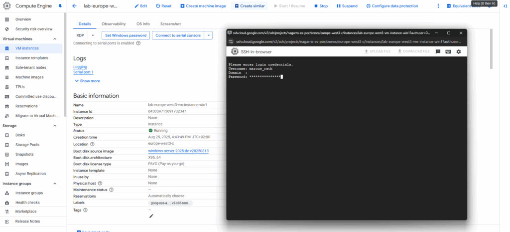Open Overview in the sidebar
The width and height of the screenshot is (510, 232).
(x=23, y=19)
